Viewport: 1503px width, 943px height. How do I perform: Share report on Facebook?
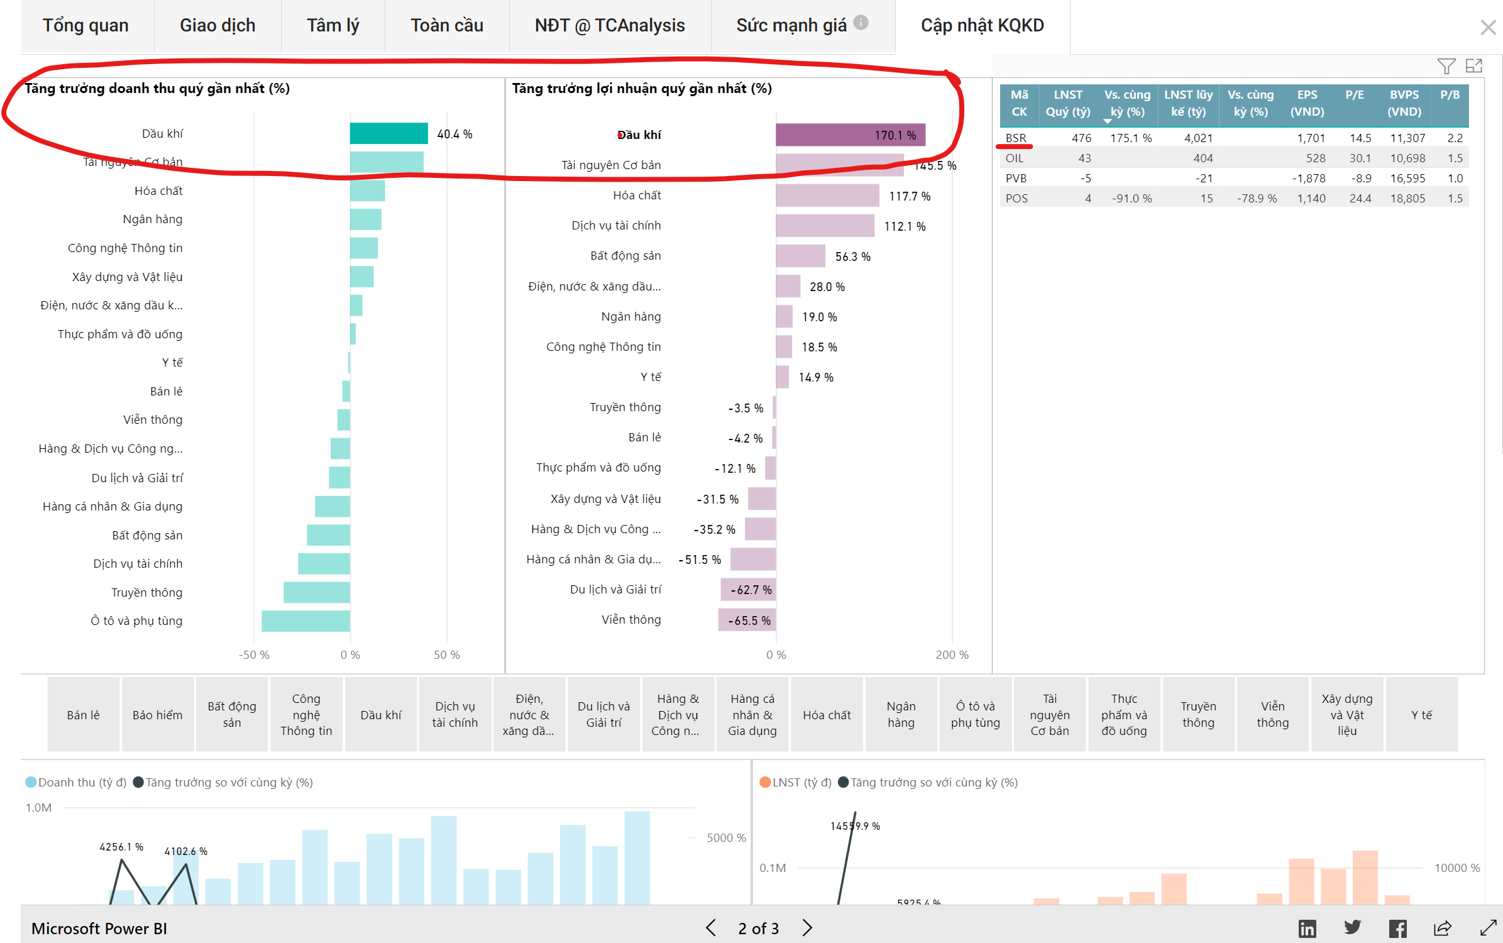(1397, 929)
